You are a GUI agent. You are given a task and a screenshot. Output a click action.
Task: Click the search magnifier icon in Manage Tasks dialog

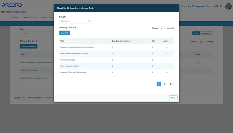pyautogui.click(x=89, y=21)
